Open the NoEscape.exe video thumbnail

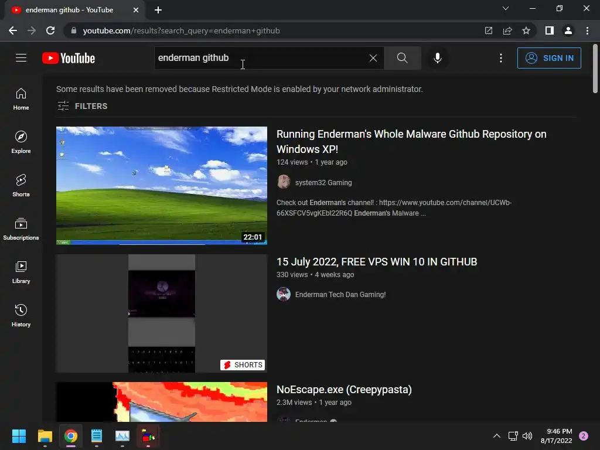click(162, 402)
